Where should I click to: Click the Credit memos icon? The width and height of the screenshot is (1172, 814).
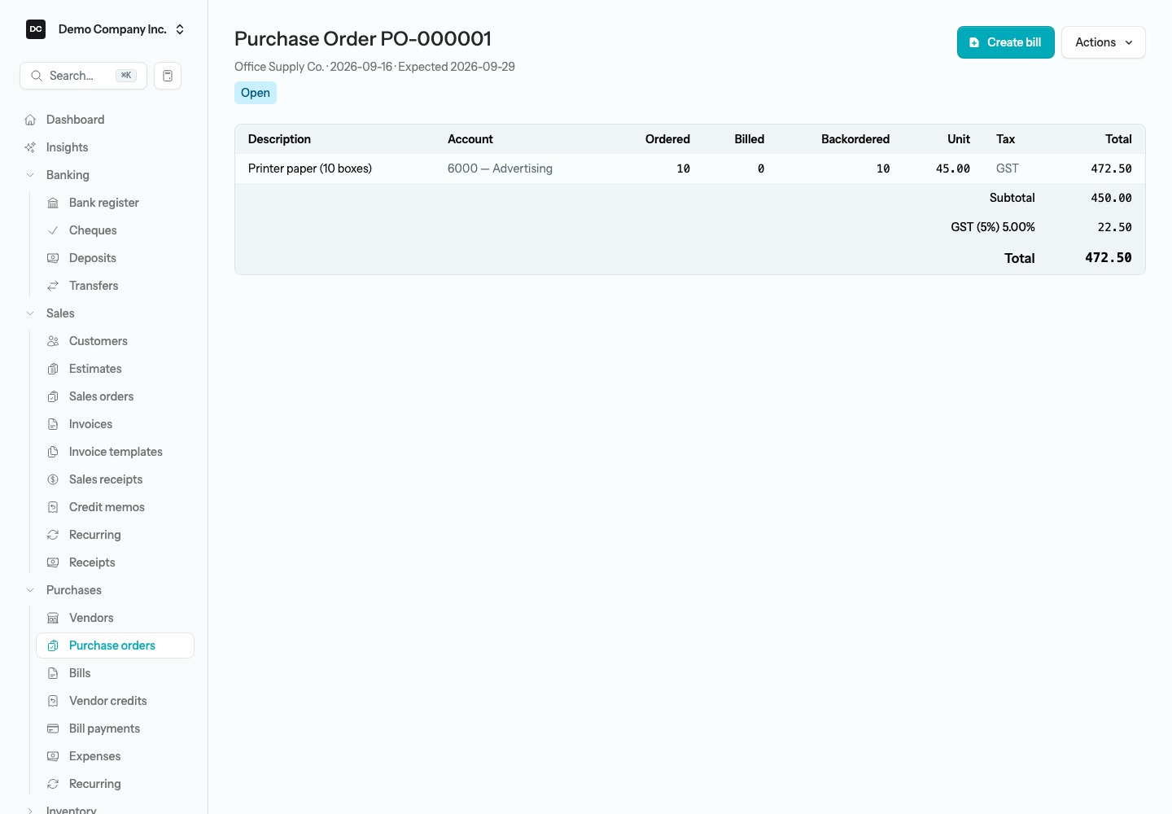pyautogui.click(x=53, y=507)
